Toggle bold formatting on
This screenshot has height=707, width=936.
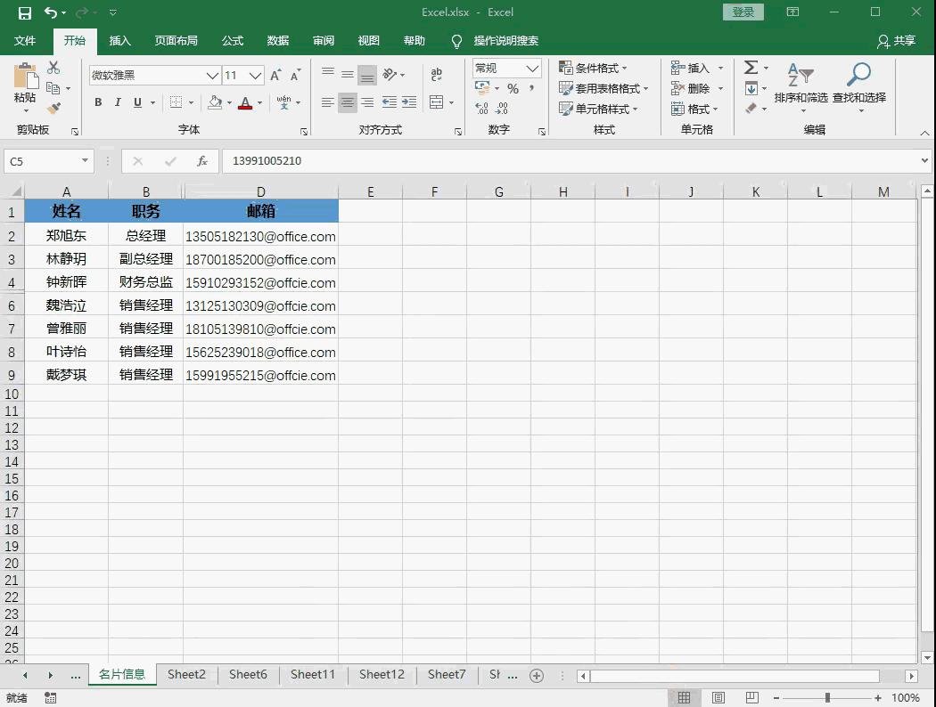[x=97, y=102]
